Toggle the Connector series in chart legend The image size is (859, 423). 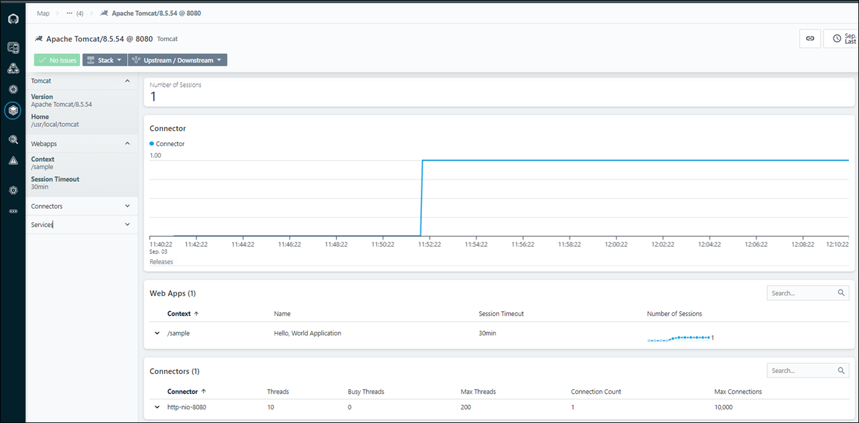point(167,144)
